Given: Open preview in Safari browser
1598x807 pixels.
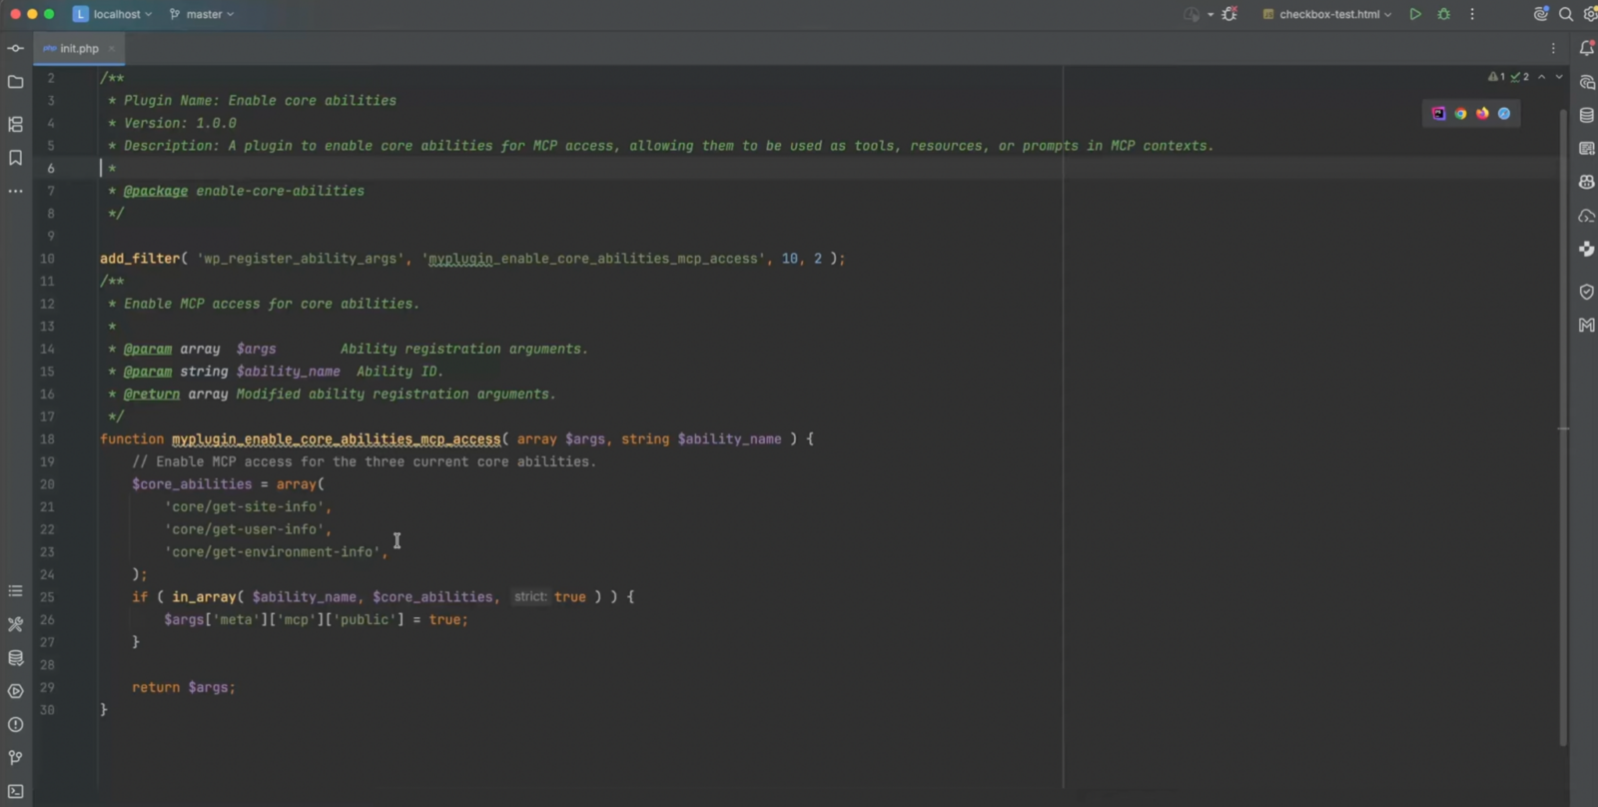Looking at the screenshot, I should pyautogui.click(x=1504, y=114).
